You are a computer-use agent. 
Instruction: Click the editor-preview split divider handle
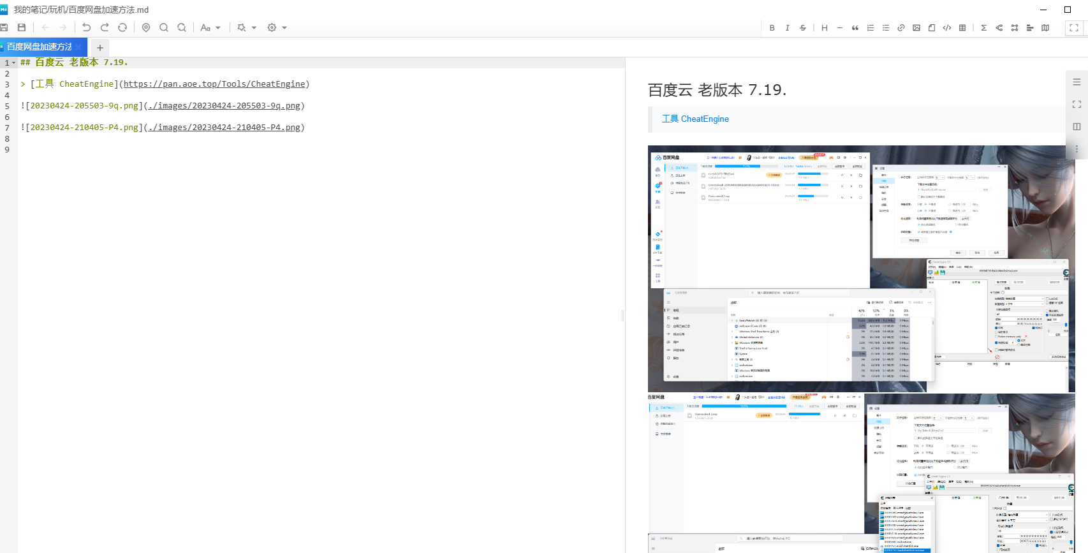tap(622, 315)
